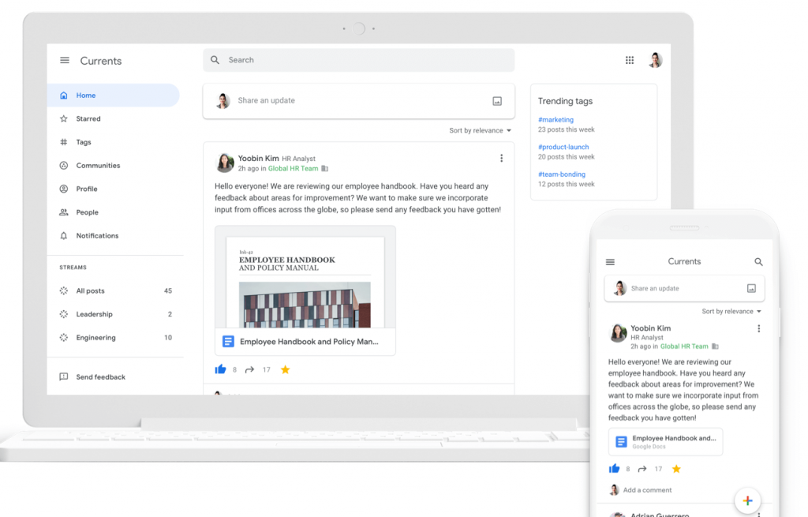This screenshot has width=808, height=517.
Task: Tap the colorful plus compose button
Action: pyautogui.click(x=748, y=500)
